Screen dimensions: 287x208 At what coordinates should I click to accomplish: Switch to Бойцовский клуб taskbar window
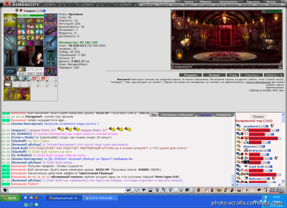pos(64,198)
